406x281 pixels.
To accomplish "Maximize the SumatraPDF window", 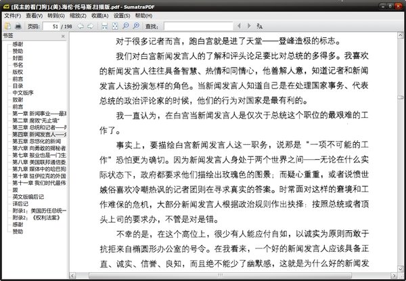I will point(390,5).
